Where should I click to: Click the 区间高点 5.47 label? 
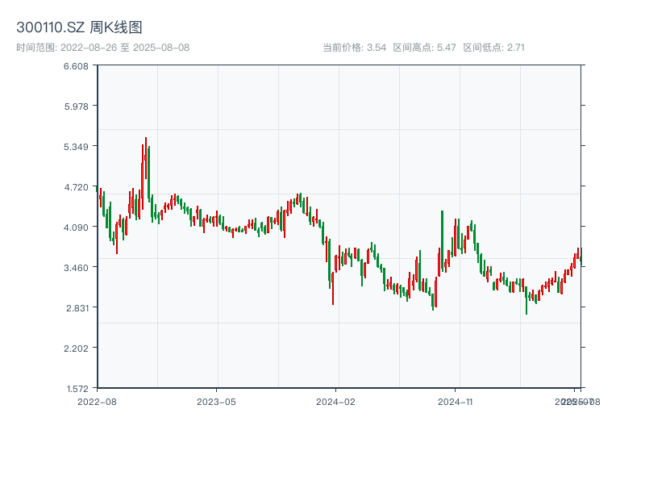(424, 48)
